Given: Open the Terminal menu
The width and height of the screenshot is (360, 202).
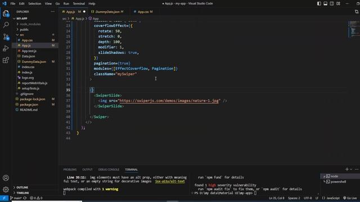Looking at the screenshot, I should click(79, 3).
